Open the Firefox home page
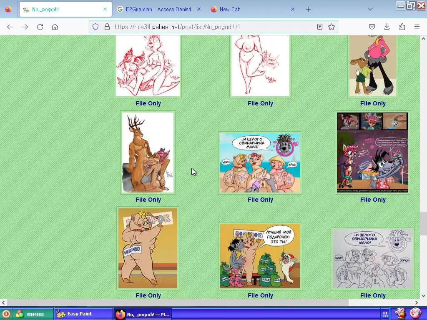The image size is (427, 320). [x=55, y=27]
